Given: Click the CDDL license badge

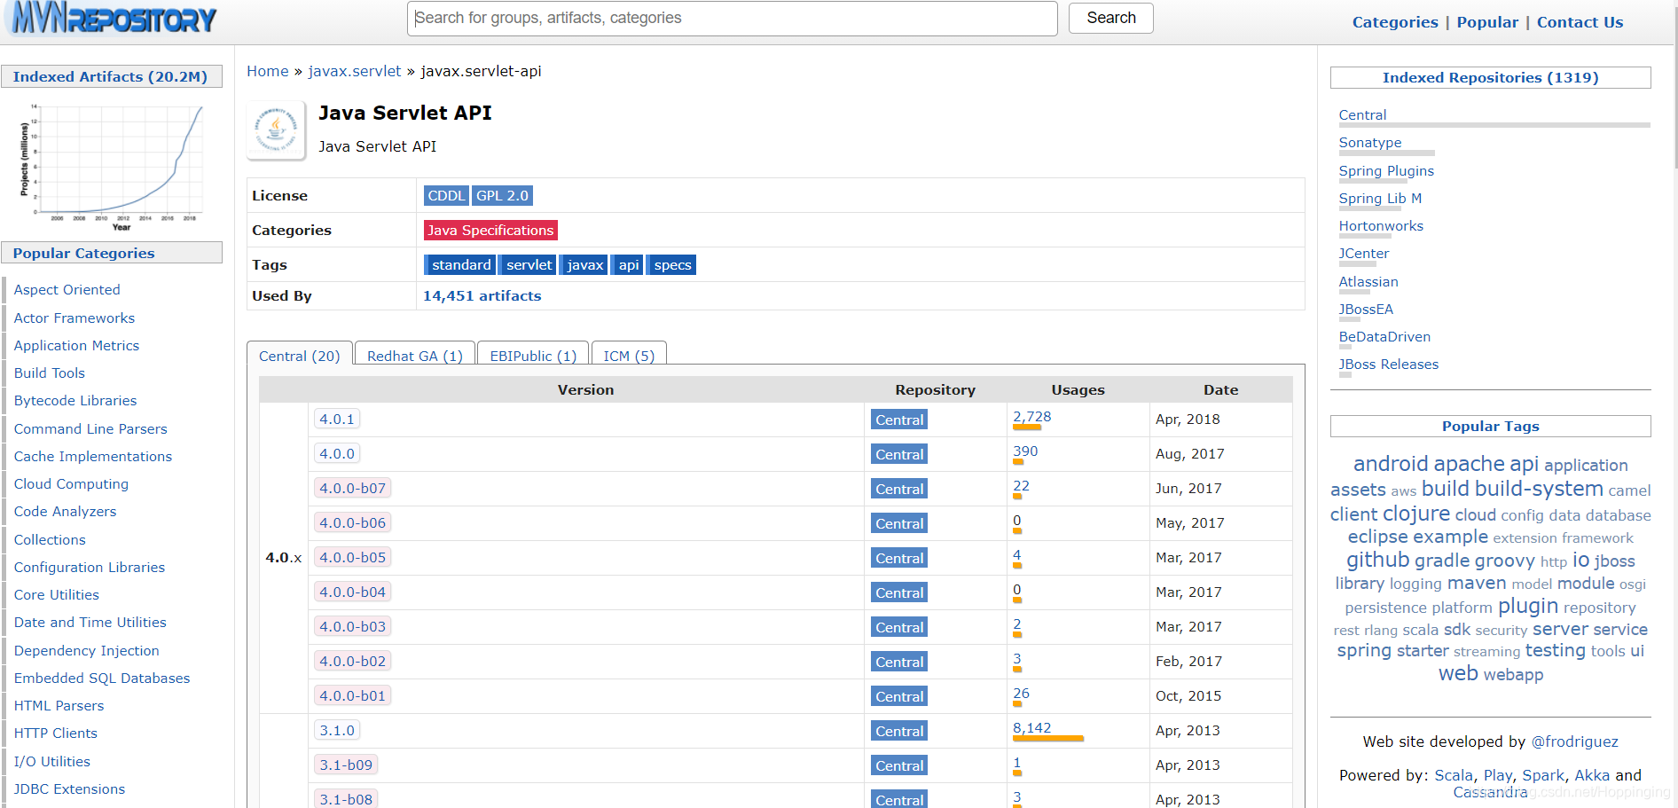Looking at the screenshot, I should [x=446, y=195].
